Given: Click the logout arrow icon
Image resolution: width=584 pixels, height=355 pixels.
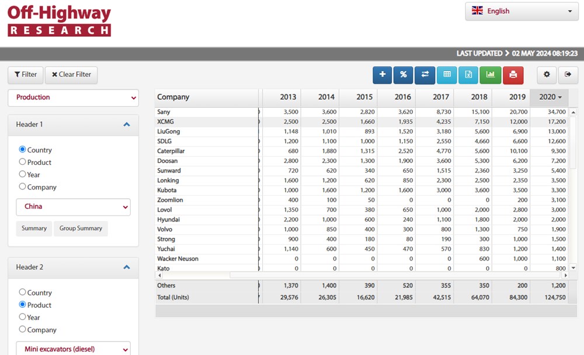Looking at the screenshot, I should 568,75.
